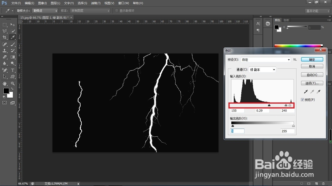Open the 滤镜(T) menu

pos(96,3)
